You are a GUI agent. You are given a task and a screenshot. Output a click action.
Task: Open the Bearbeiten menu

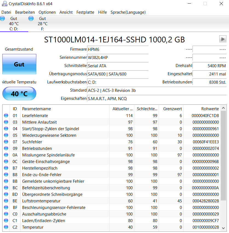pyautogui.click(x=25, y=12)
